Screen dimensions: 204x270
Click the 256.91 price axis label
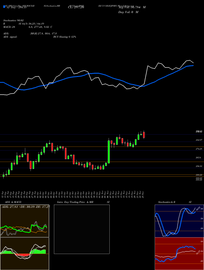[x=199, y=166]
